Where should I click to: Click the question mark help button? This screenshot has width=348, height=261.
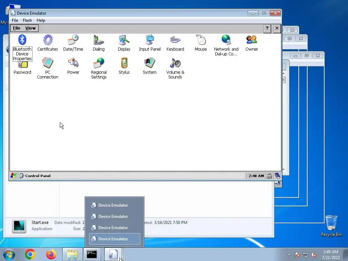click(267, 29)
